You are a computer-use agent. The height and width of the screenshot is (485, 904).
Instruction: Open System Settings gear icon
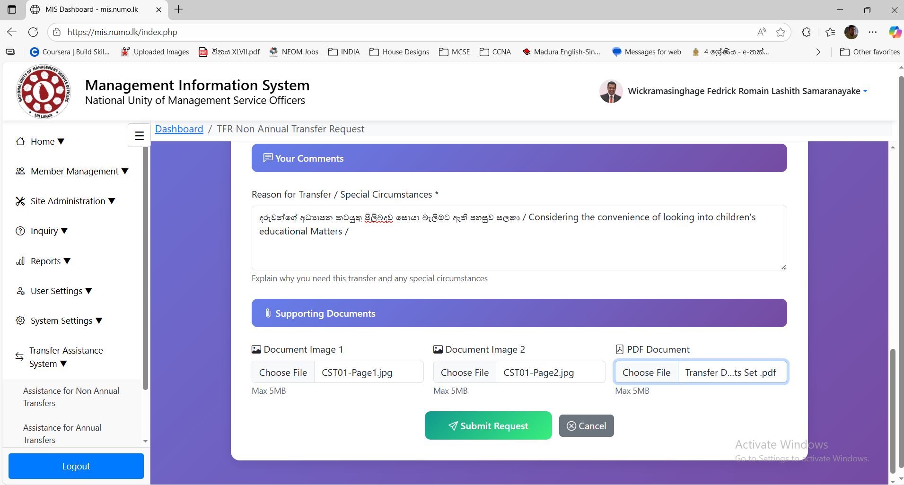pos(20,320)
